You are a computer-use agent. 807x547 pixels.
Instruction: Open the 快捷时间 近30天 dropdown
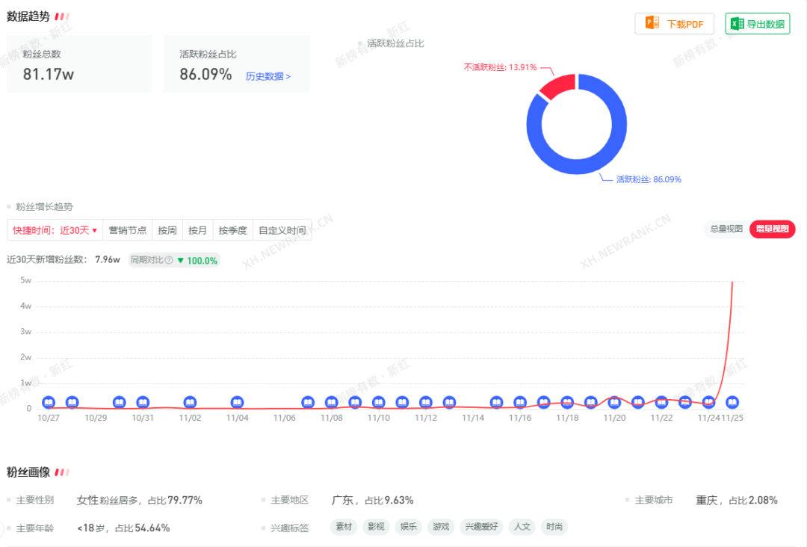click(x=55, y=230)
